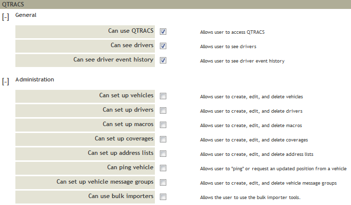Uncheck Can see driver event history checkbox

(x=163, y=60)
